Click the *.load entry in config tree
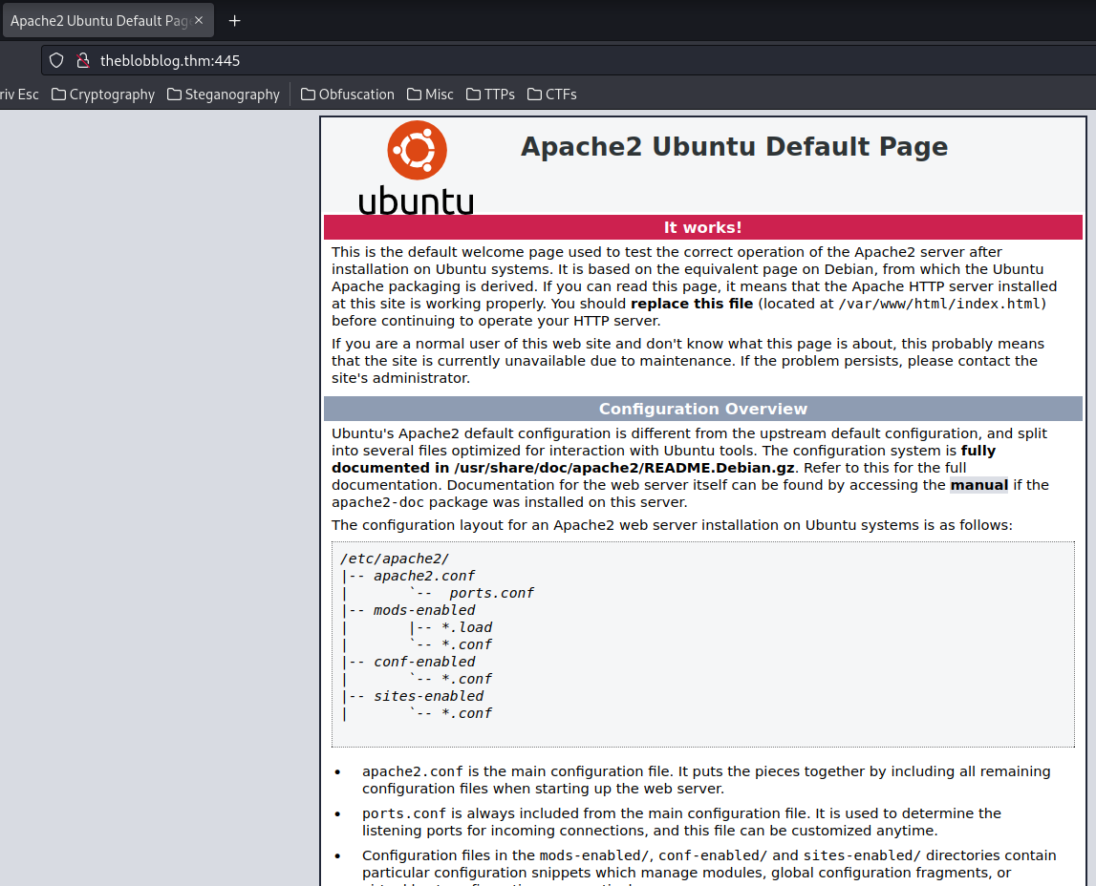Image resolution: width=1096 pixels, height=886 pixels. pos(467,627)
